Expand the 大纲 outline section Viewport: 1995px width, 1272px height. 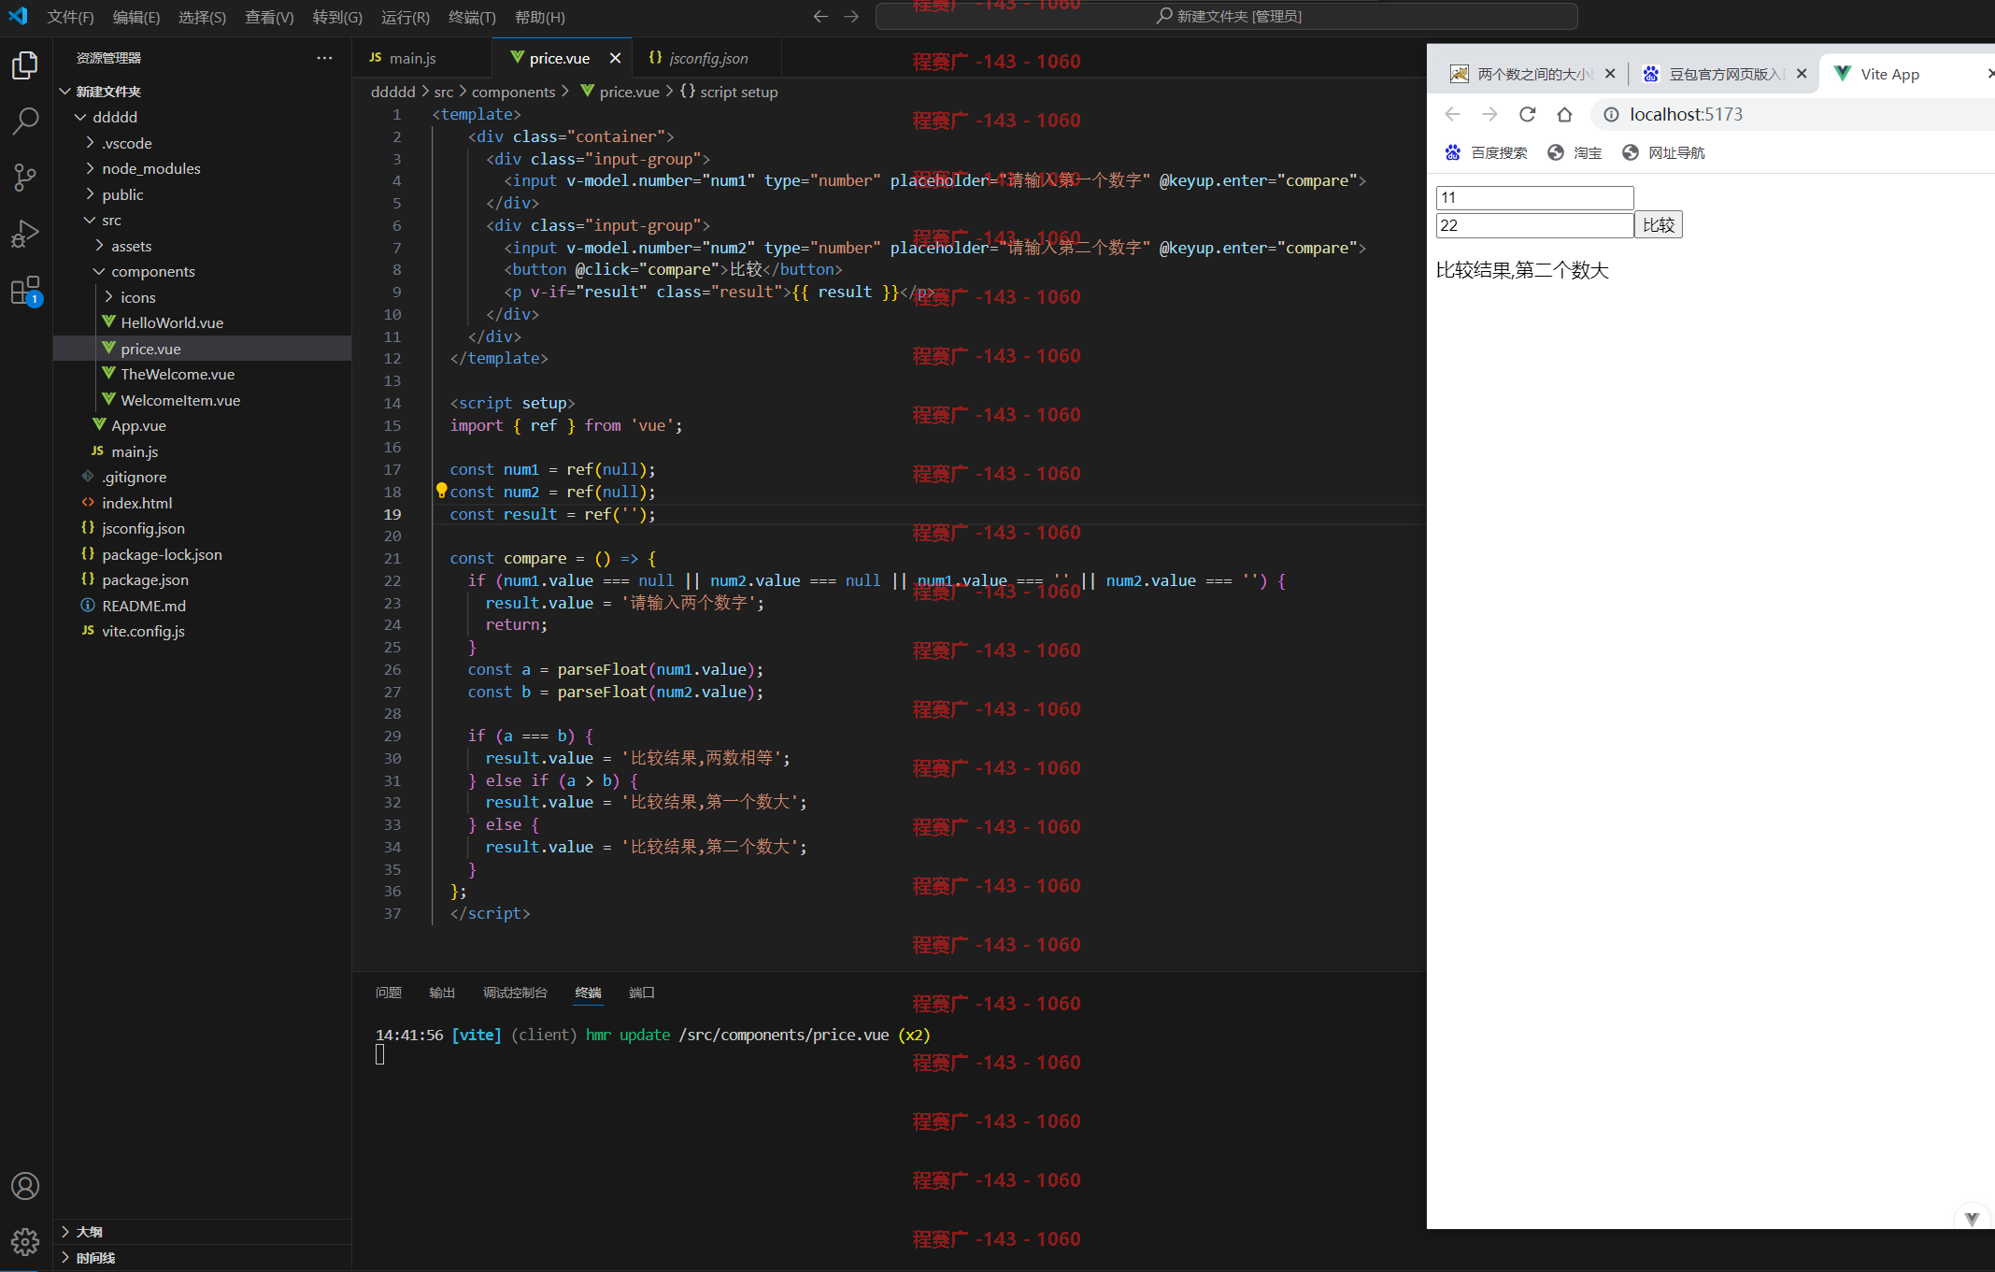202,1232
